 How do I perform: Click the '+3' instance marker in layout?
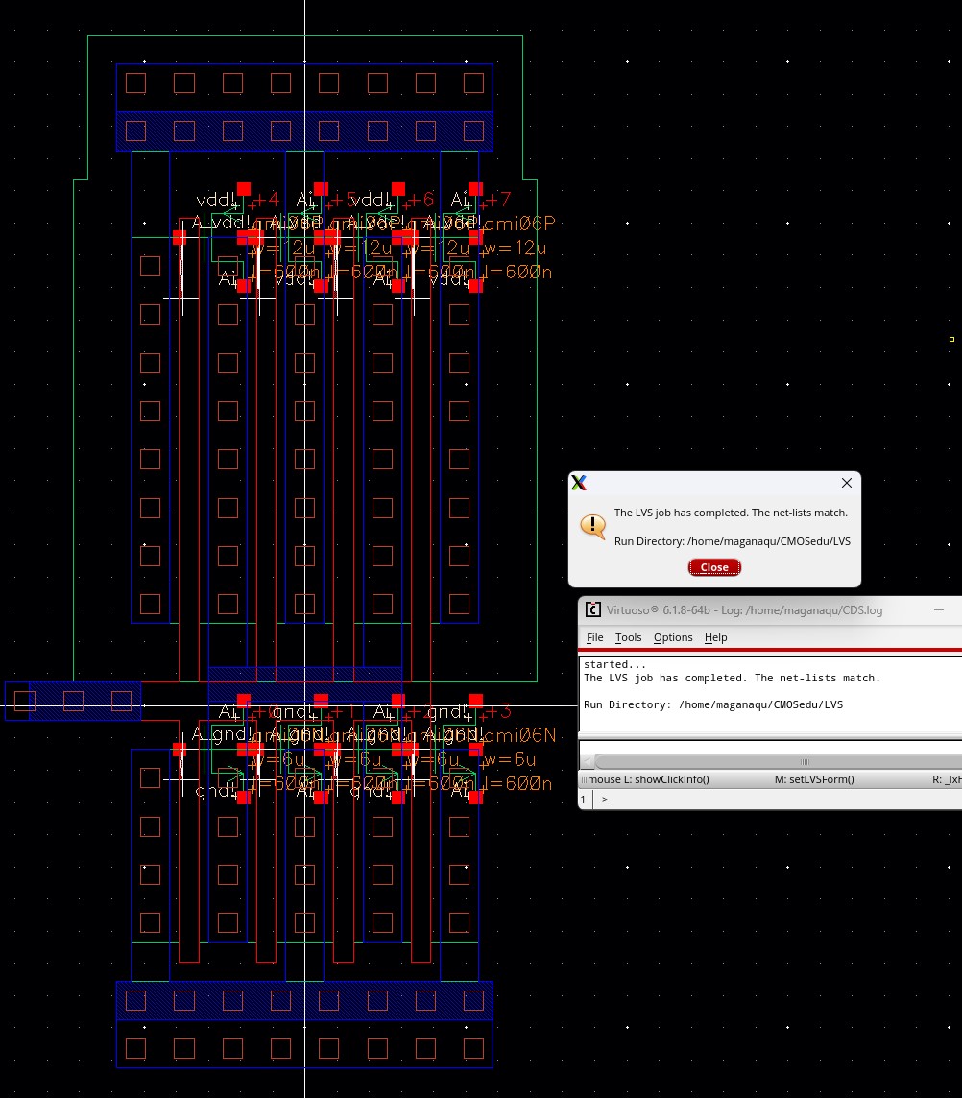(x=495, y=711)
